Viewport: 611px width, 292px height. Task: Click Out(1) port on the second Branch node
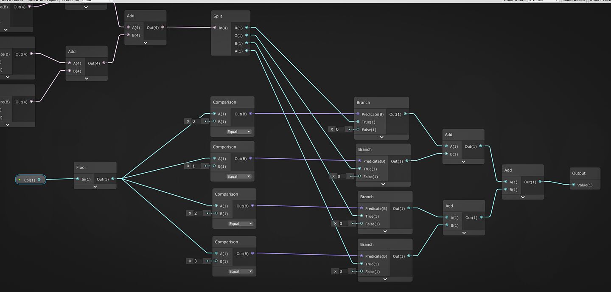(x=407, y=161)
